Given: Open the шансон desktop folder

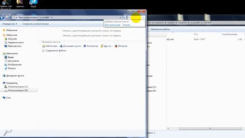Looking at the screenshot, I should point(20,4).
